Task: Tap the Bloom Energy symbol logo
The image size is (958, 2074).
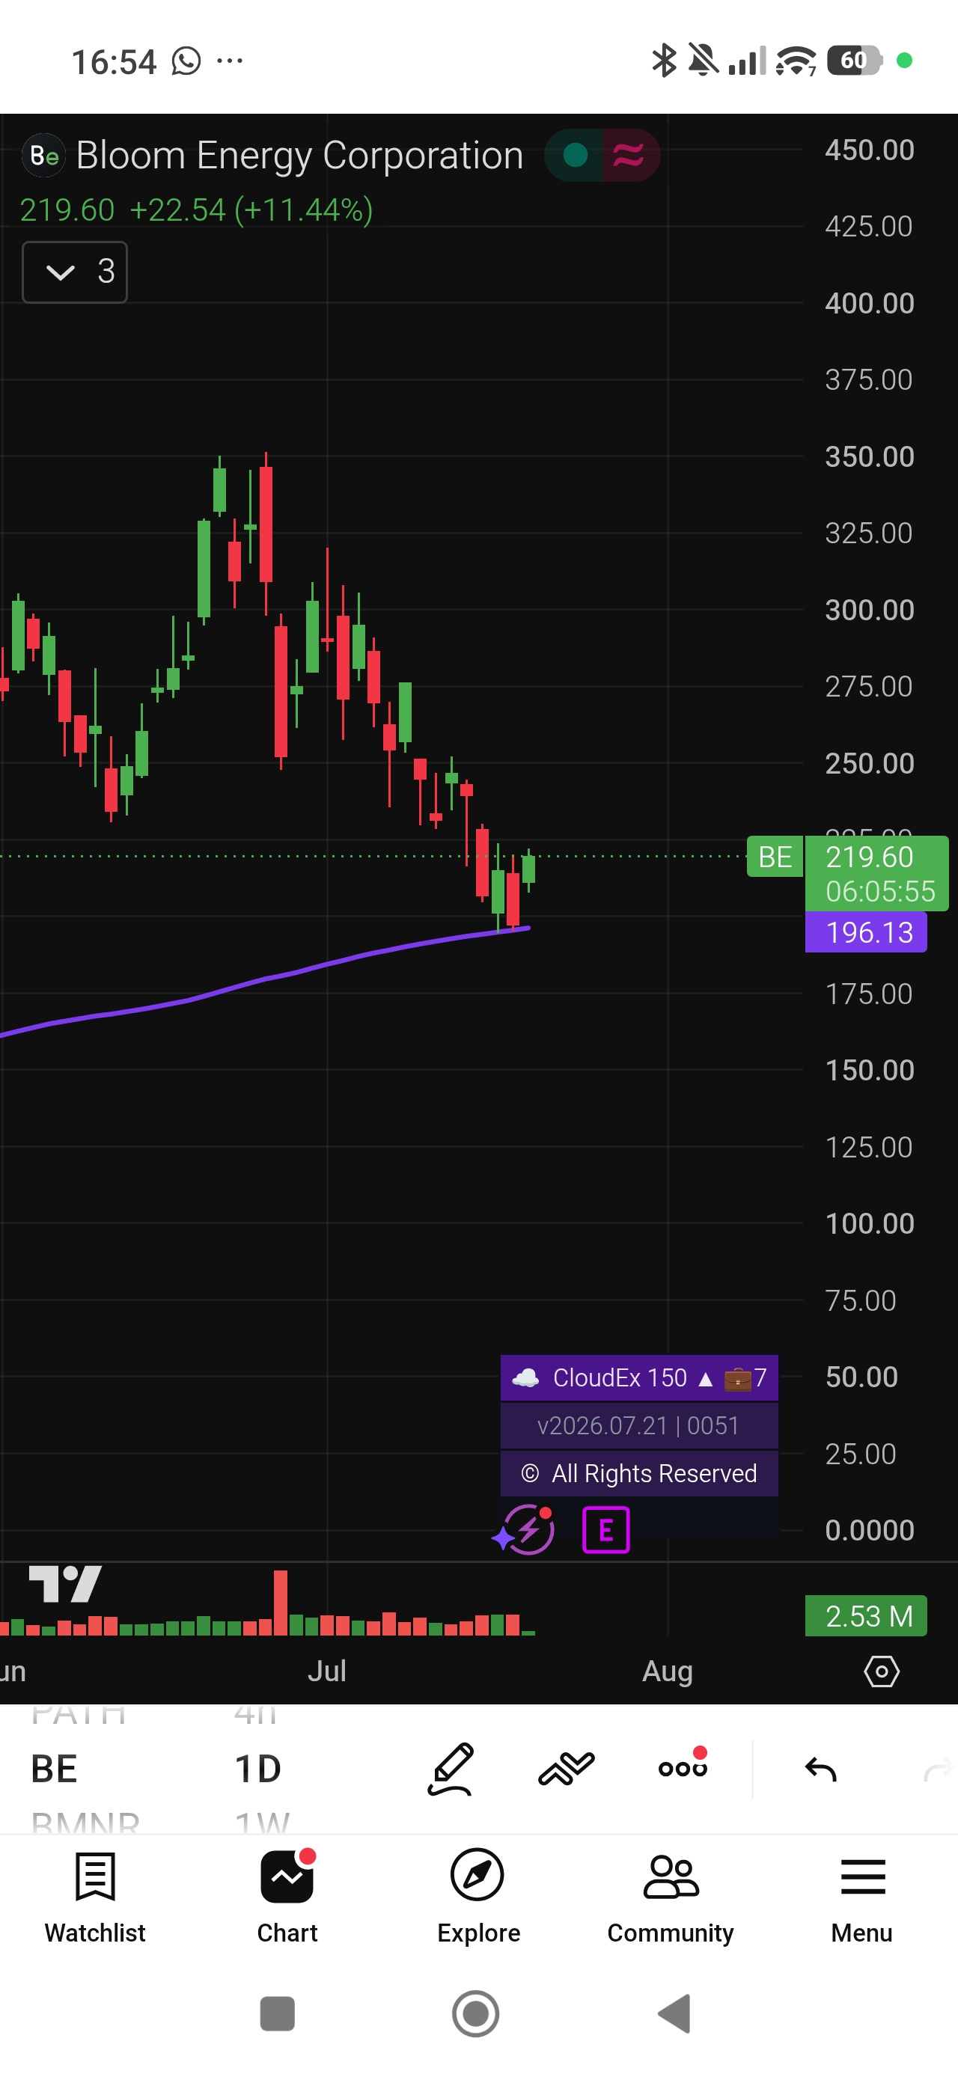Action: tap(43, 155)
